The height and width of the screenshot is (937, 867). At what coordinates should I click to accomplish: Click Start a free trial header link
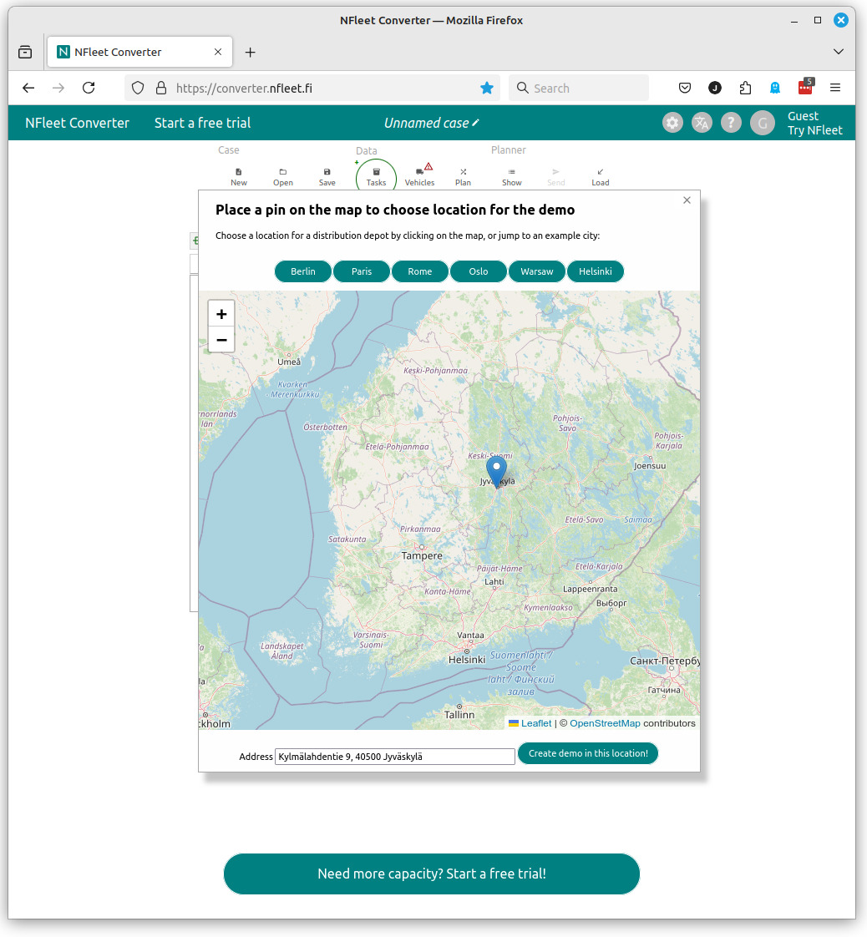click(x=203, y=123)
